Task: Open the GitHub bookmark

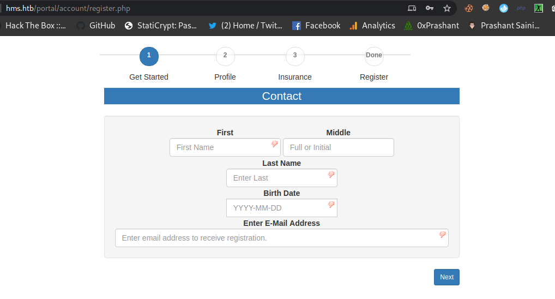Action: pos(96,26)
